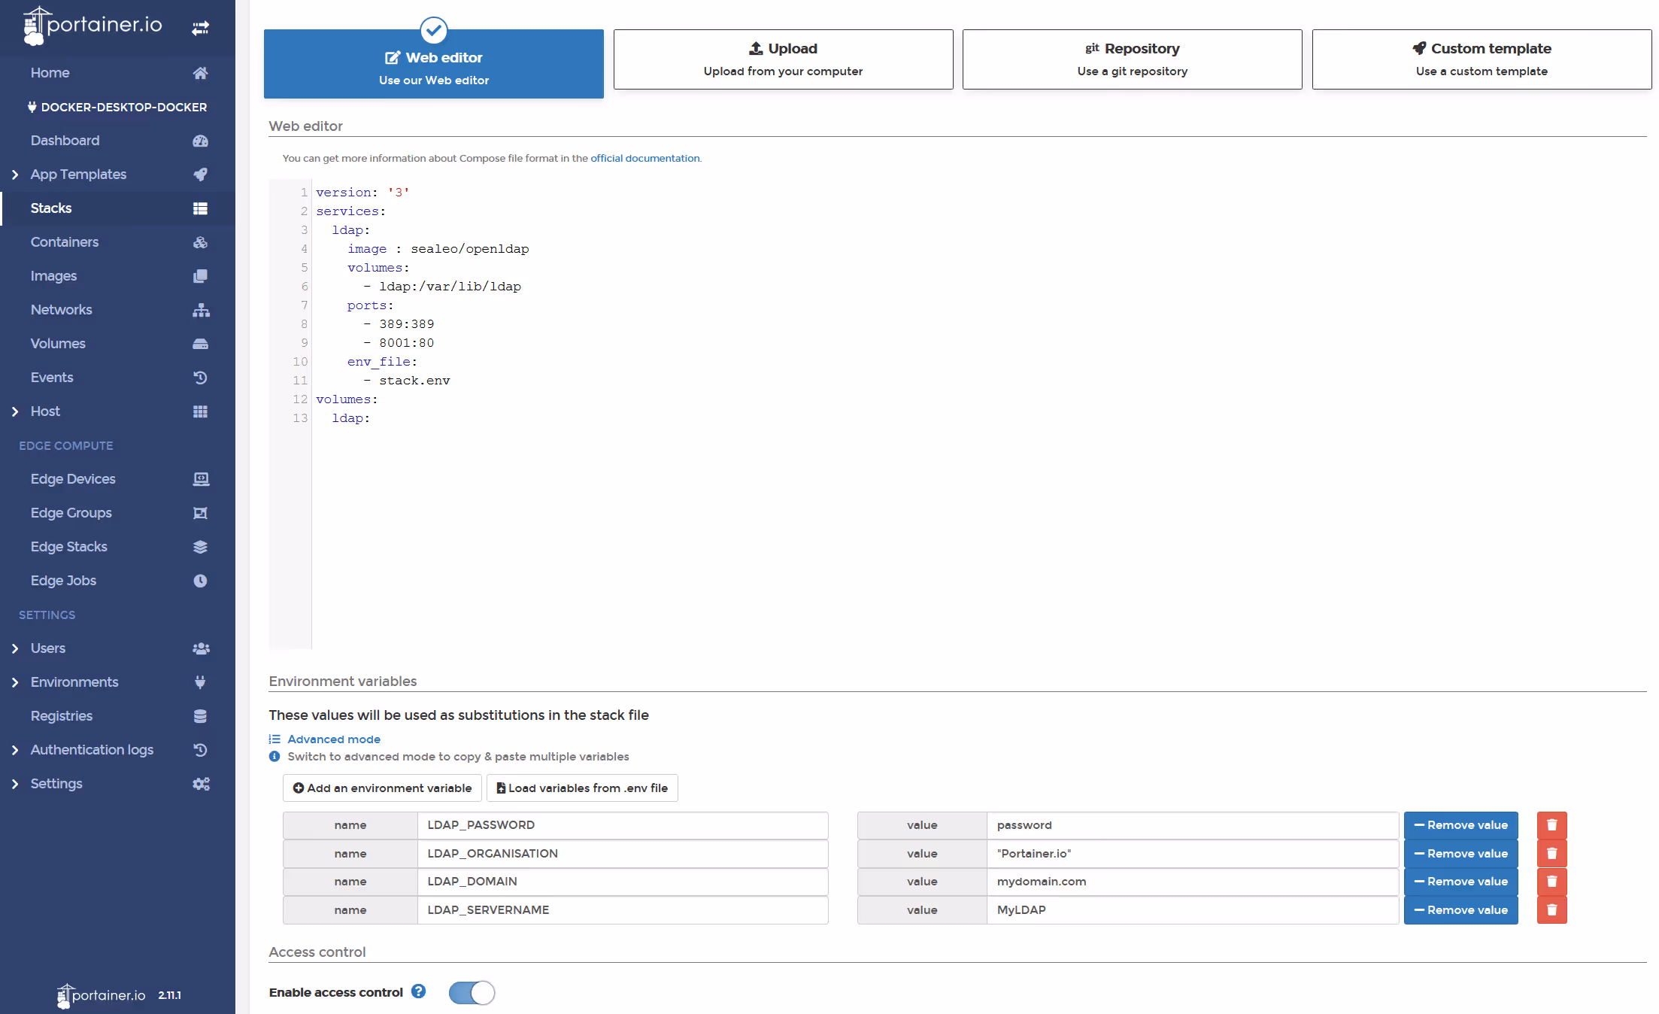The width and height of the screenshot is (1659, 1014).
Task: Click the Host grid icon
Action: click(x=200, y=411)
